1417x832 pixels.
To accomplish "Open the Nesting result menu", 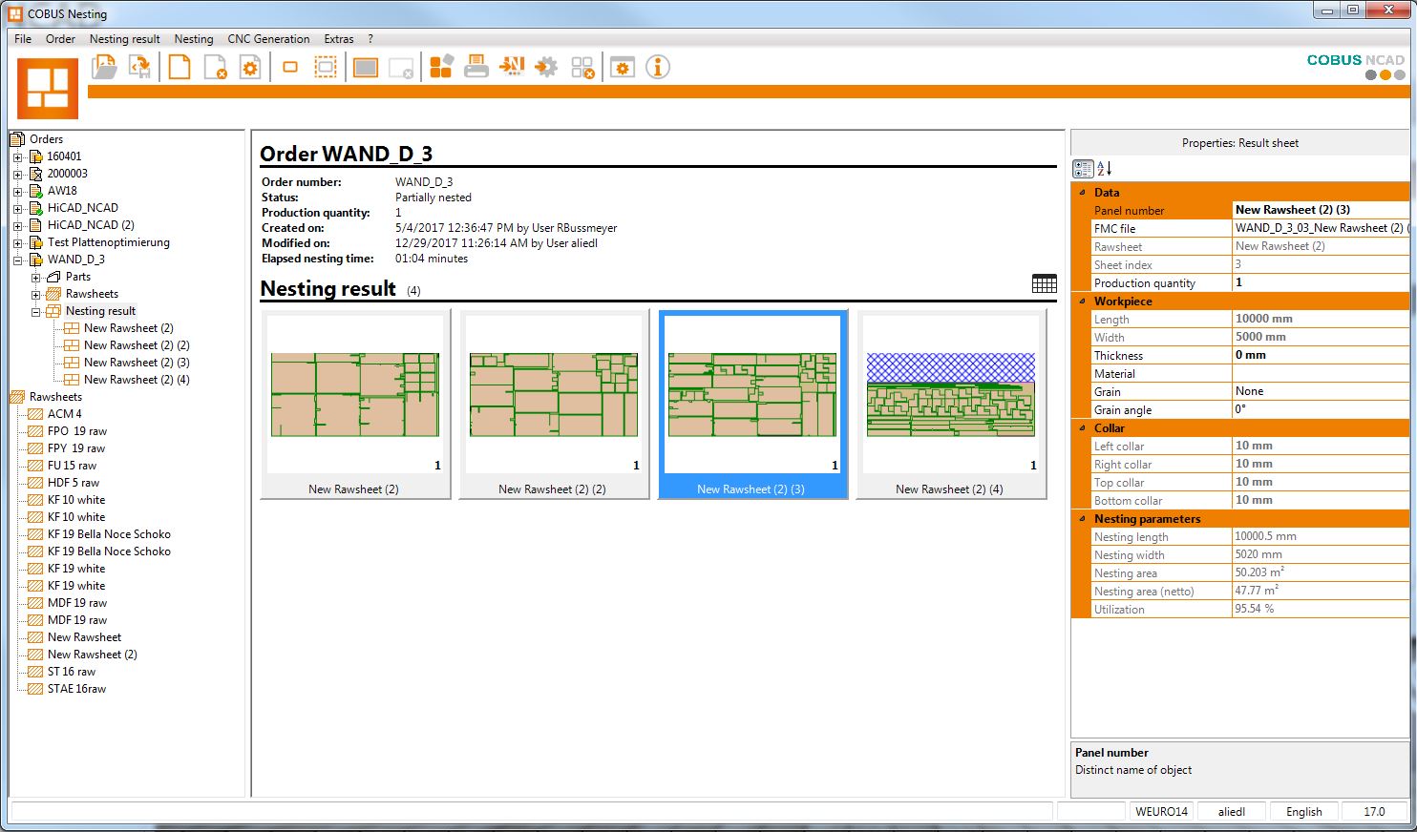I will pyautogui.click(x=124, y=39).
